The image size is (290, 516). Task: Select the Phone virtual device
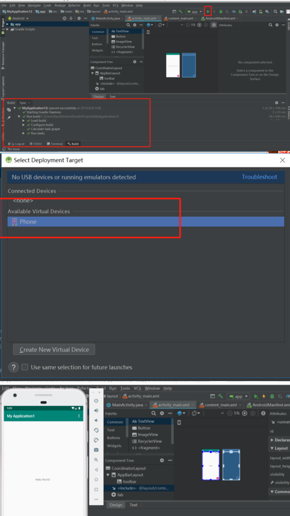(x=145, y=221)
